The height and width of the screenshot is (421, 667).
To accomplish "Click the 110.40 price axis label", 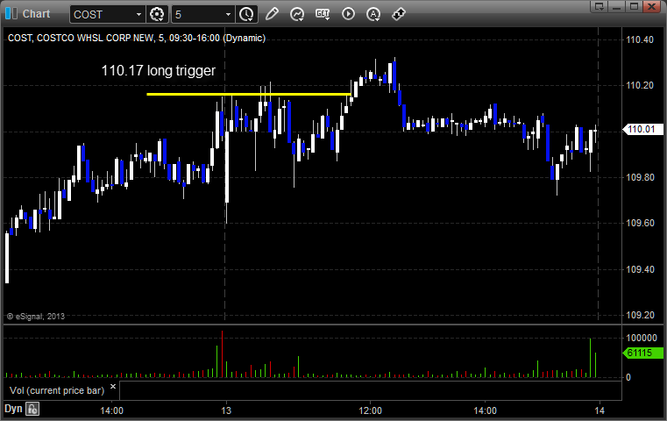I will pos(640,40).
